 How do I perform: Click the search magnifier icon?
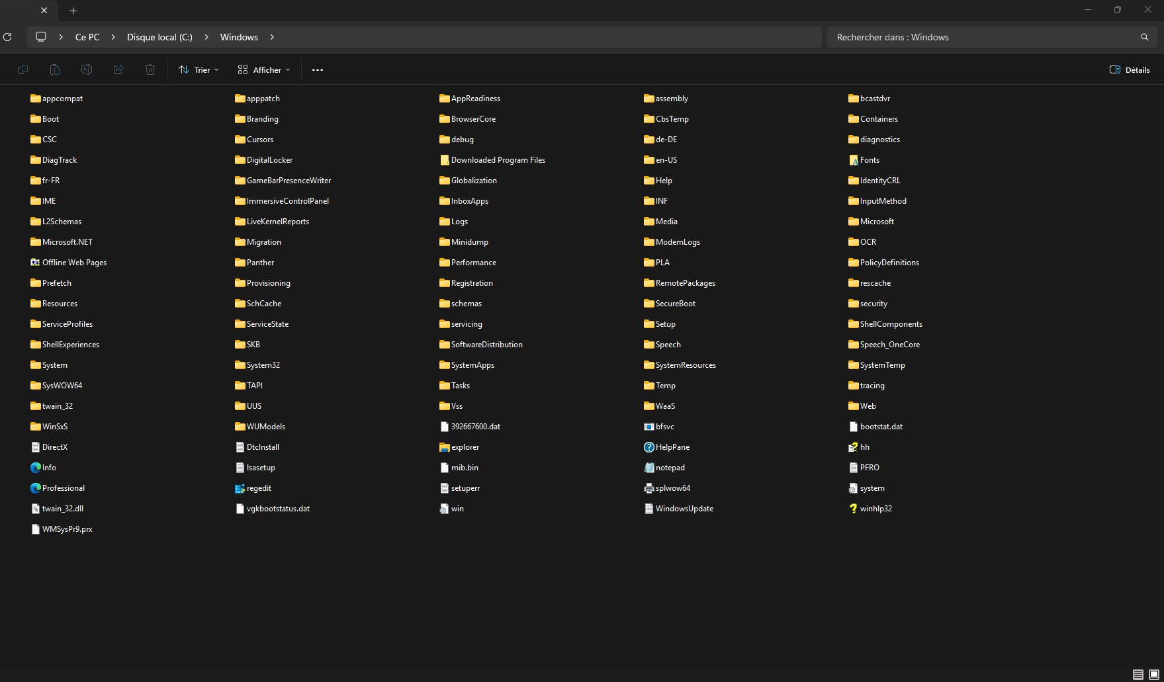point(1145,37)
